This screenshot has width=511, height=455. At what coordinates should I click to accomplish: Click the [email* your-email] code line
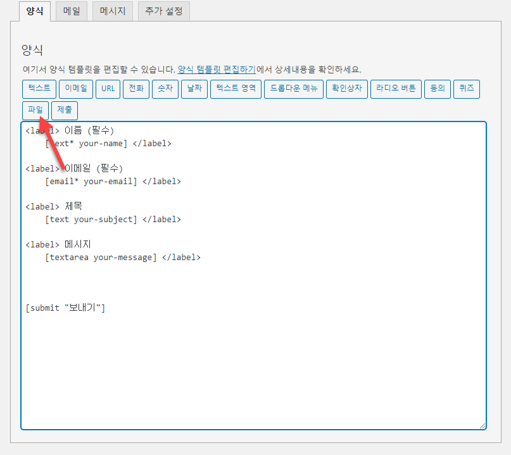pyautogui.click(x=113, y=182)
